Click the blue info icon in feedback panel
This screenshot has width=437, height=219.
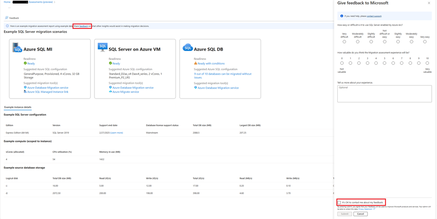[x=342, y=16]
